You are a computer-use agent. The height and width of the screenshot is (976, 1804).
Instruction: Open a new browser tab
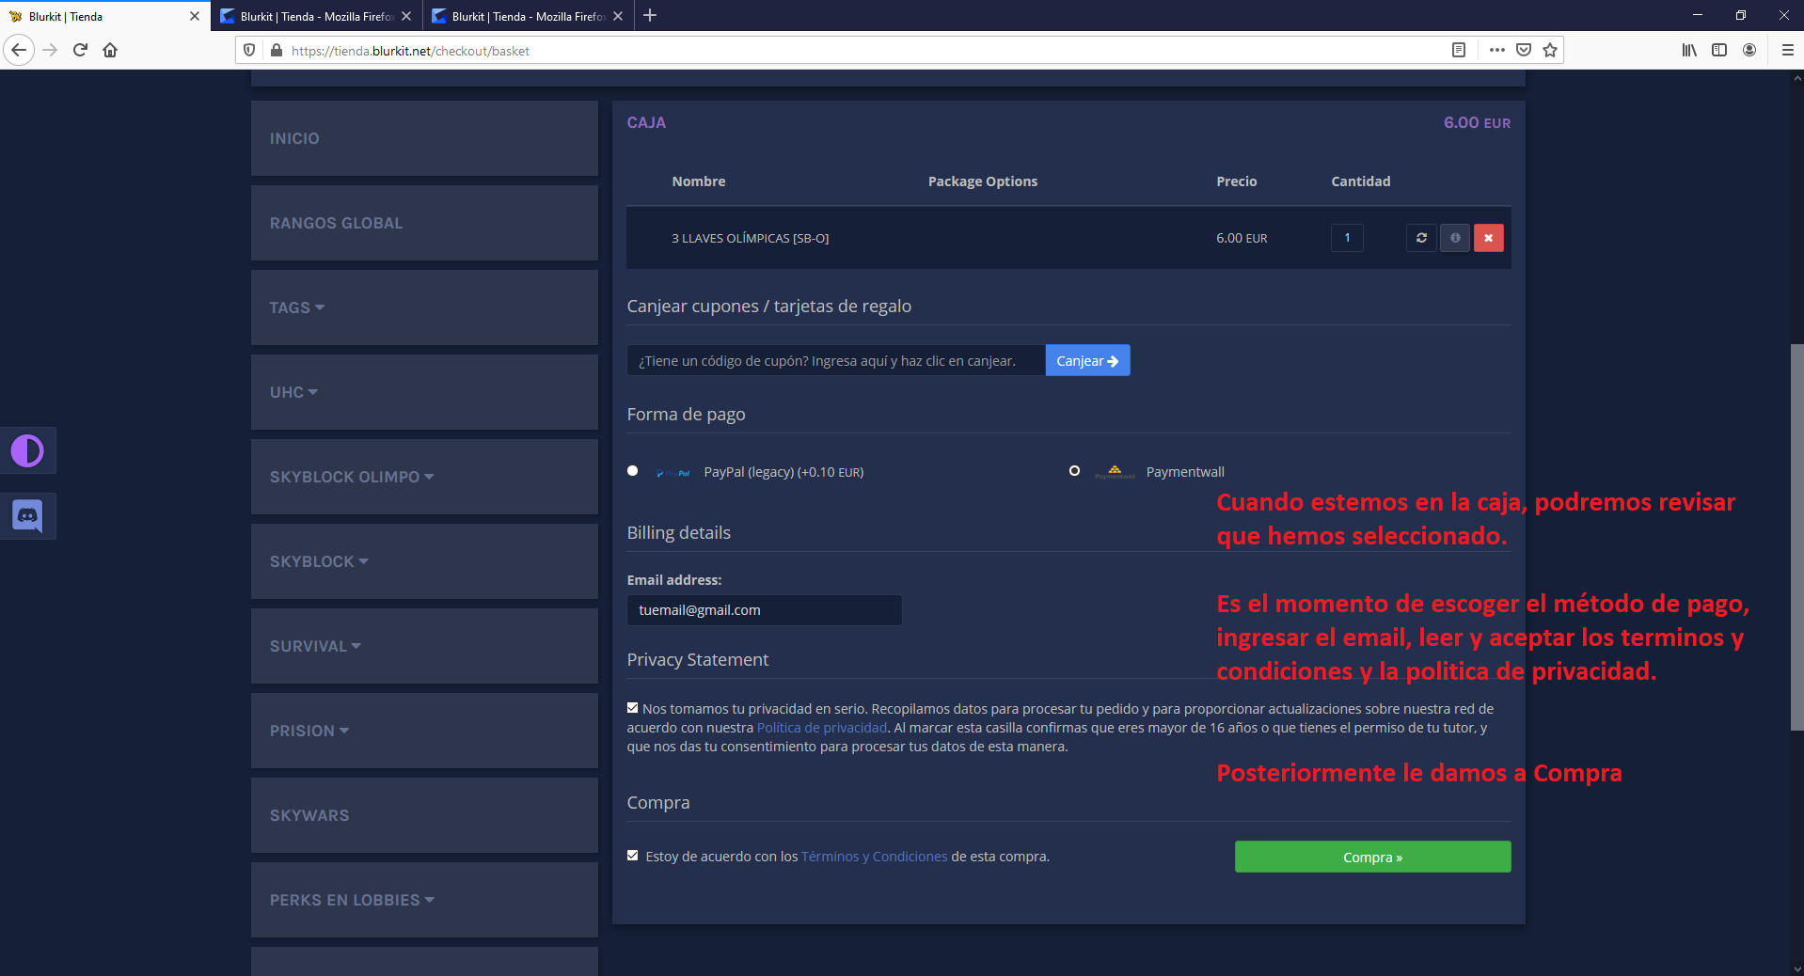[650, 15]
